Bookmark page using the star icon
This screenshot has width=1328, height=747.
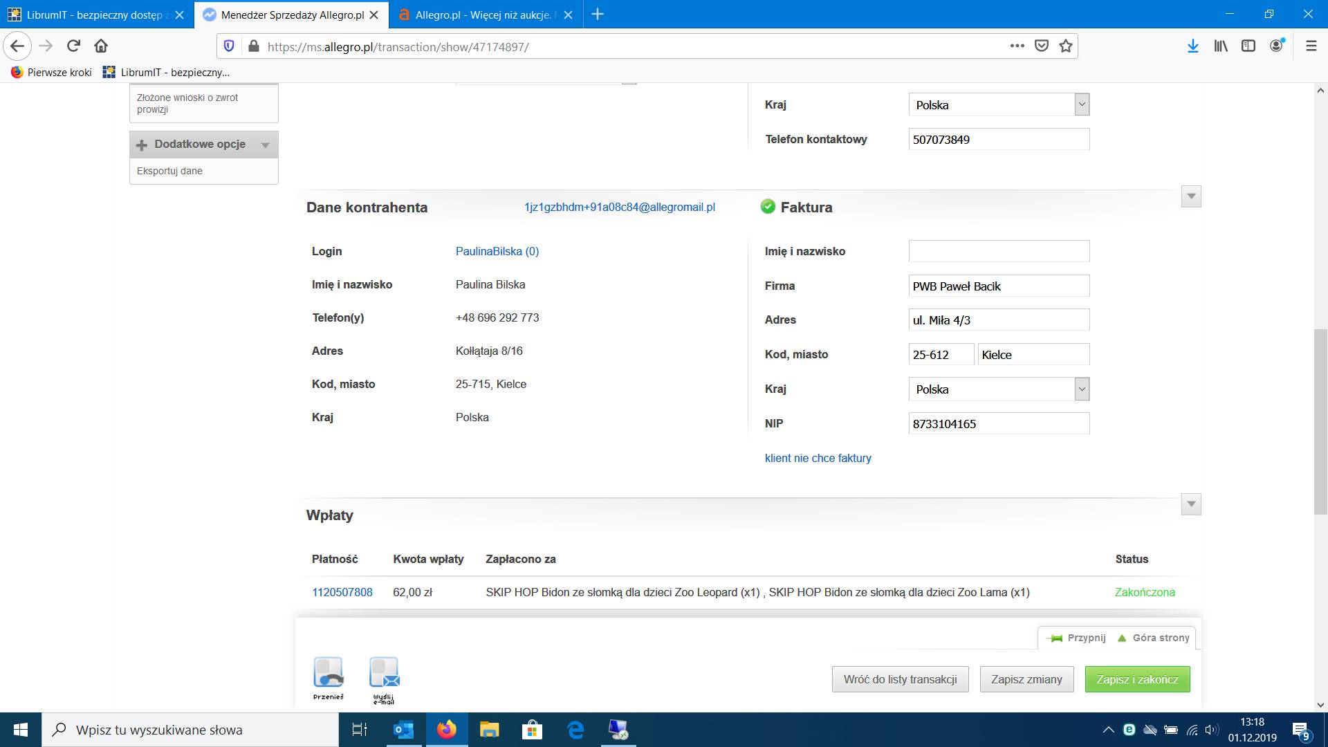tap(1066, 46)
